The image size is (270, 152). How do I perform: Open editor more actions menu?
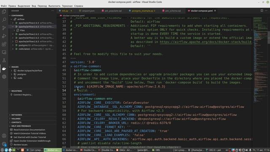(x=266, y=11)
